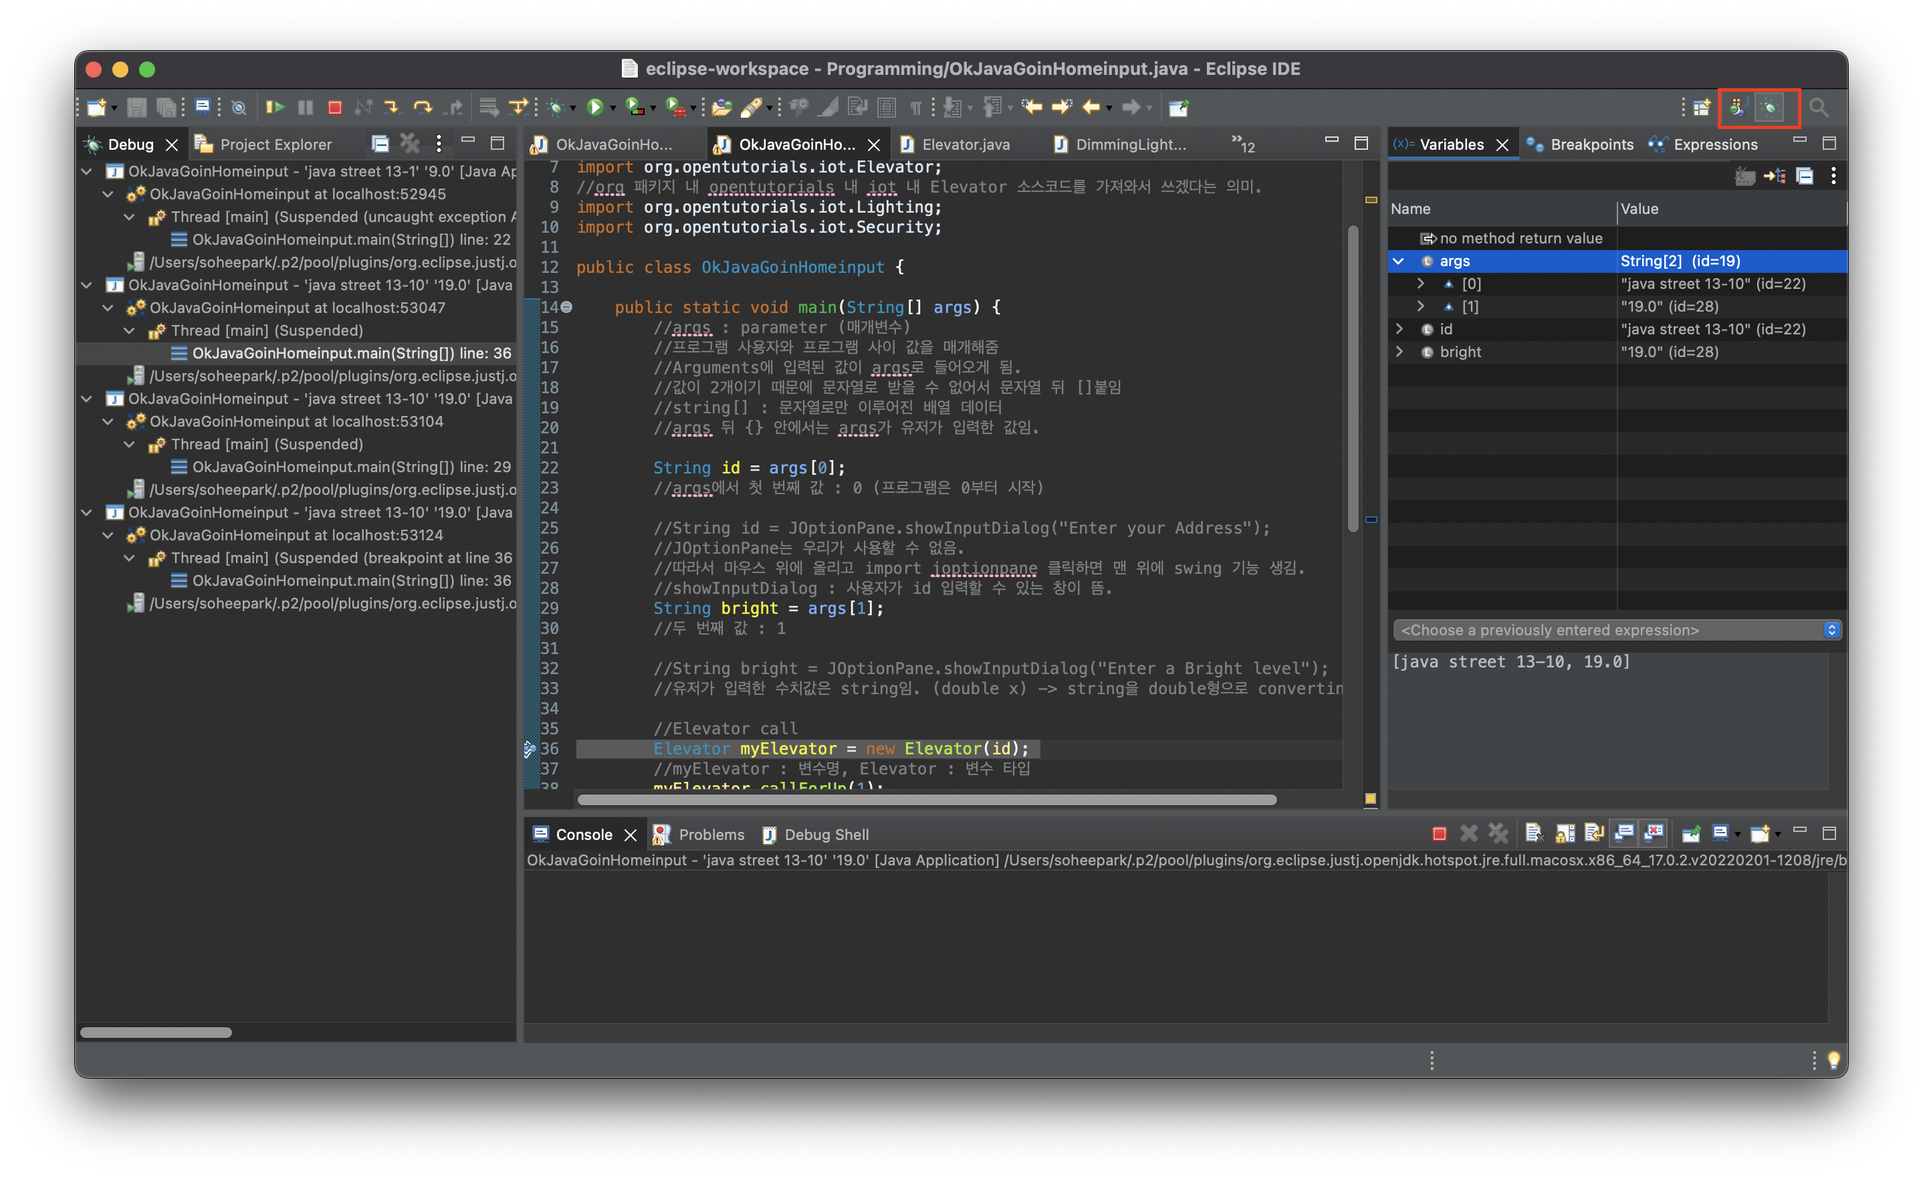
Task: Select stack frame main line 29
Action: click(351, 467)
